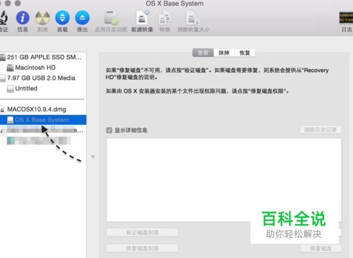Switch to the Erase (抹掉) tab
Viewport: 353px width, 258px height.
(224, 53)
